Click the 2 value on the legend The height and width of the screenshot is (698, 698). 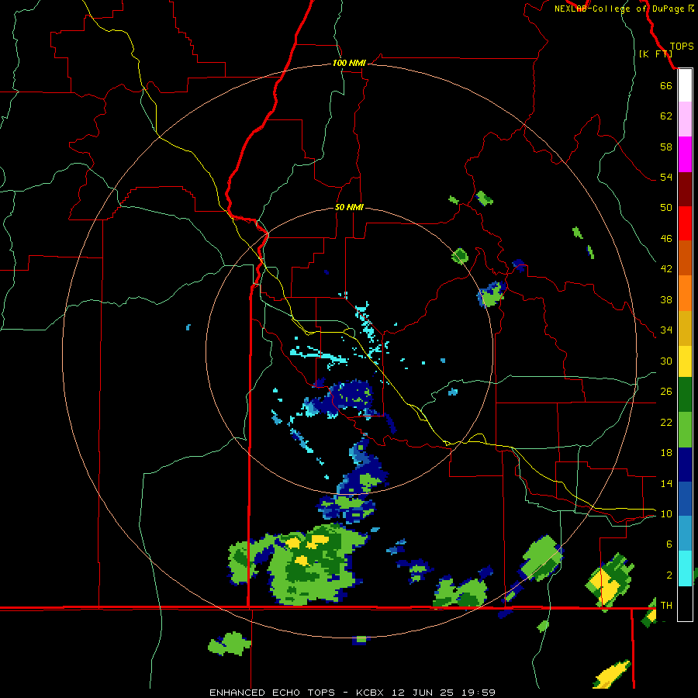coord(669,575)
